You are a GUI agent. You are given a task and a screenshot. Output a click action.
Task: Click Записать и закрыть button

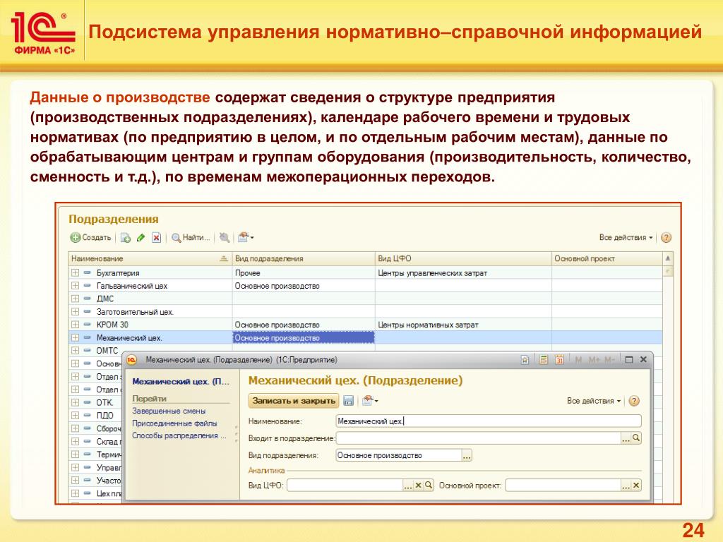[294, 401]
